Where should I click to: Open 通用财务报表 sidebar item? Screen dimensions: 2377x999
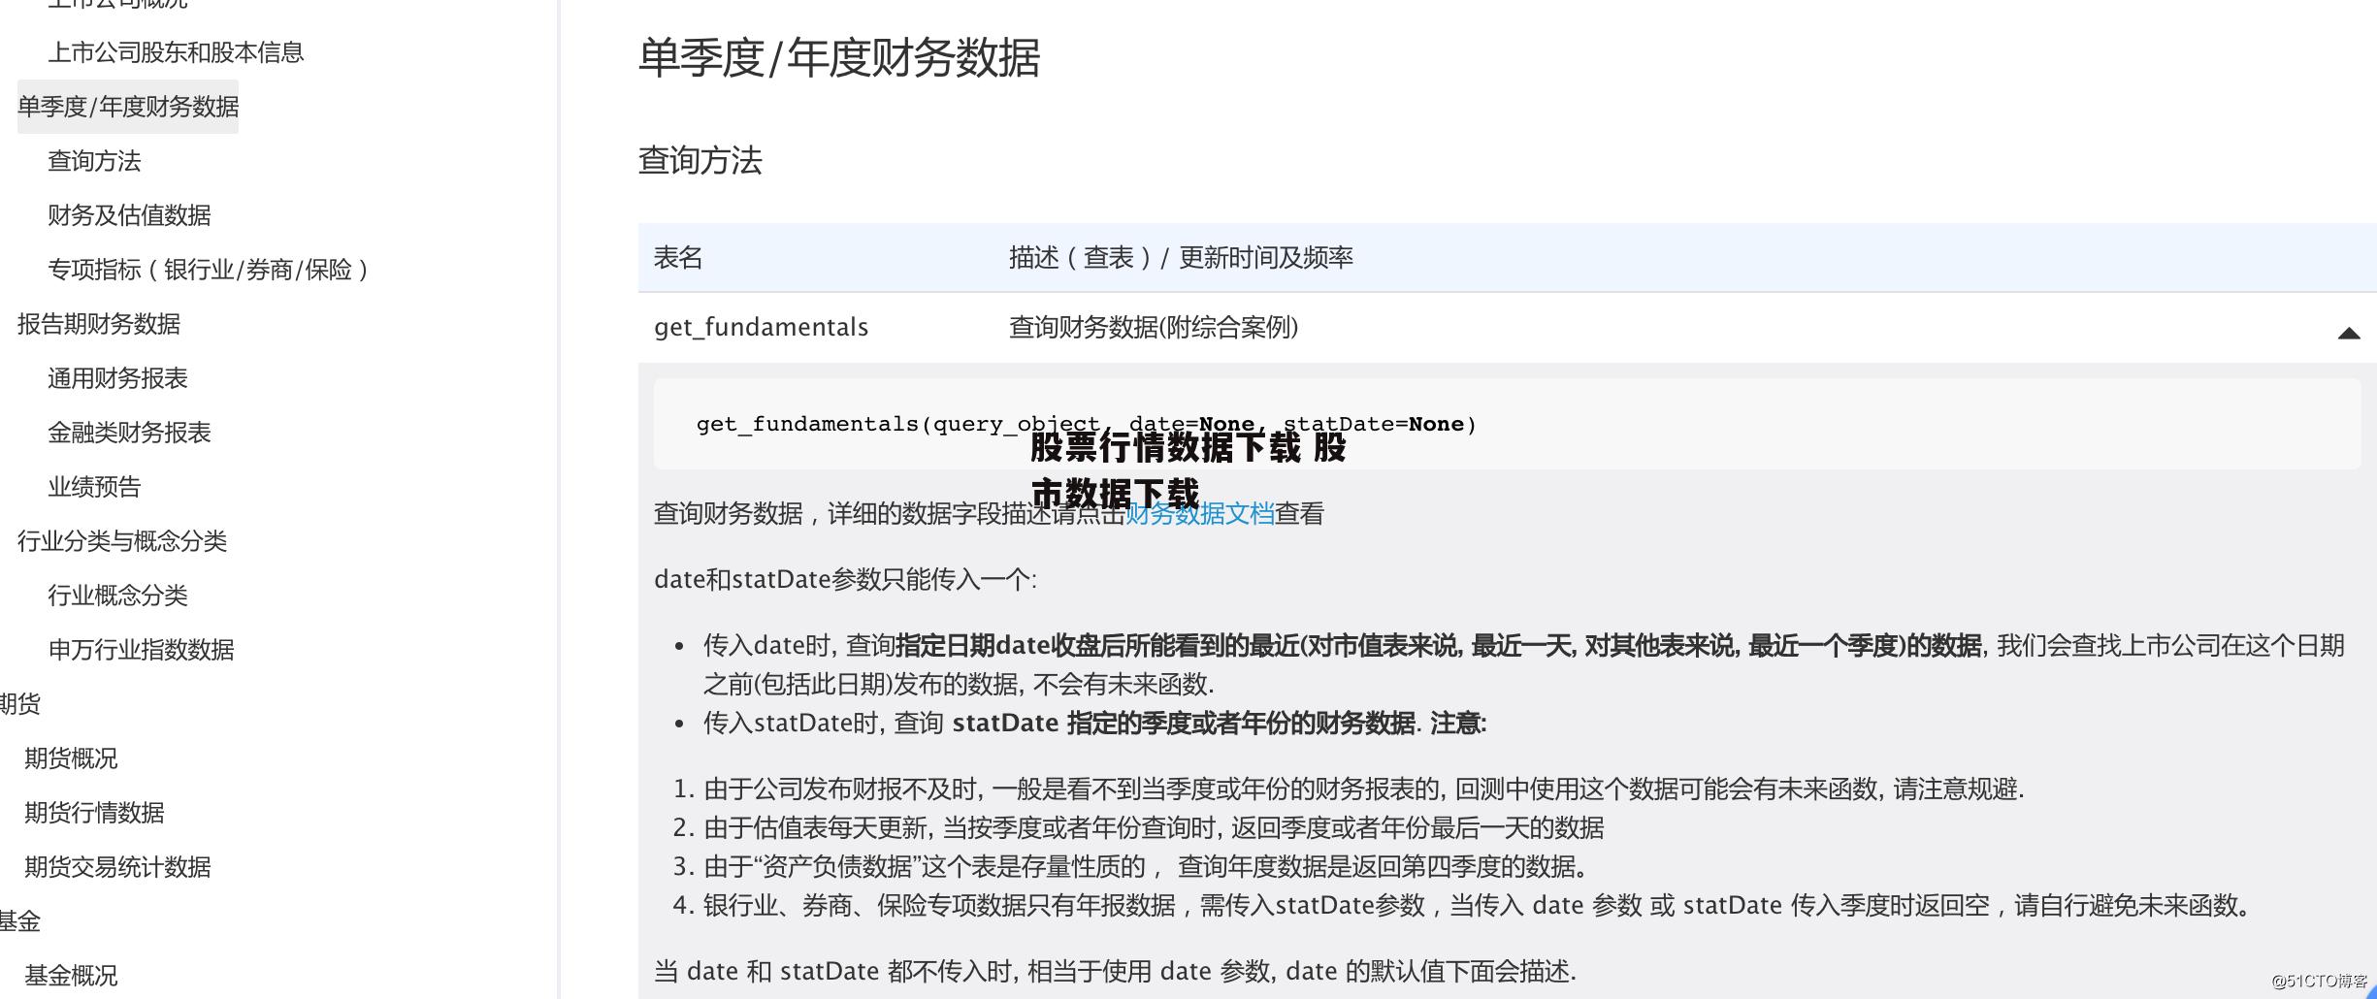[117, 378]
